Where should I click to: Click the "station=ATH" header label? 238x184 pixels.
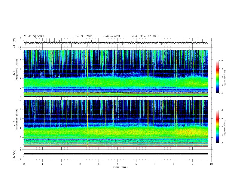click(111, 36)
